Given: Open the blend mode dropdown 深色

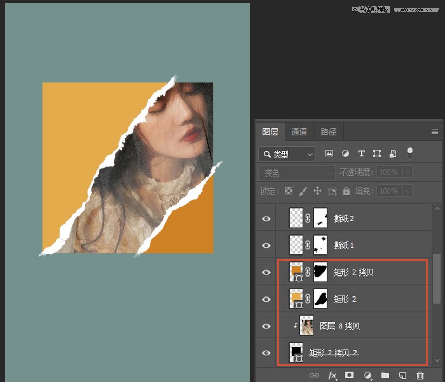Looking at the screenshot, I should (296, 172).
